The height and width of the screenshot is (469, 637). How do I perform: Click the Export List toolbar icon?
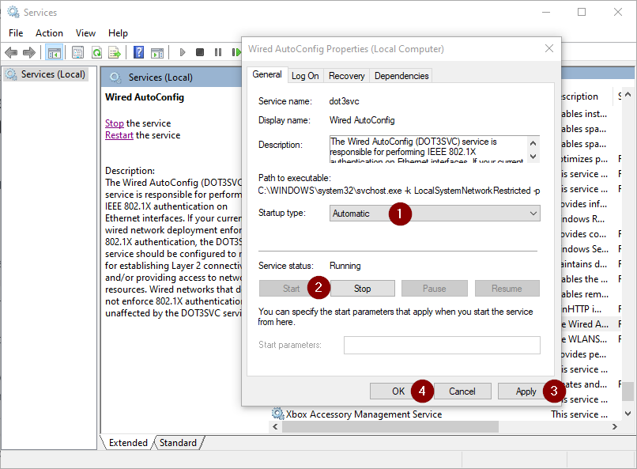[x=115, y=52]
